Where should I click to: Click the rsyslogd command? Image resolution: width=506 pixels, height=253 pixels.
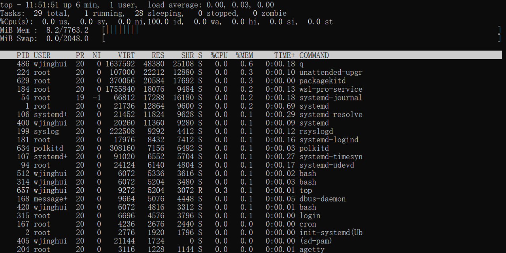[x=316, y=131]
